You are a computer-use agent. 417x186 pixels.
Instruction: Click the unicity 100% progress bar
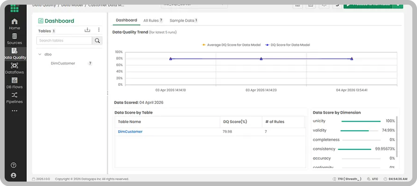coord(361,121)
